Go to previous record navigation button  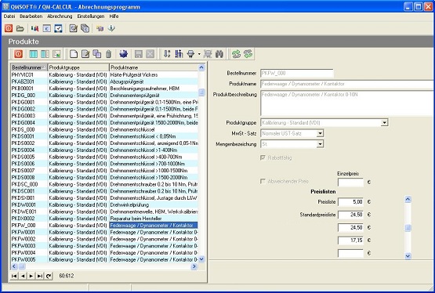point(23,276)
